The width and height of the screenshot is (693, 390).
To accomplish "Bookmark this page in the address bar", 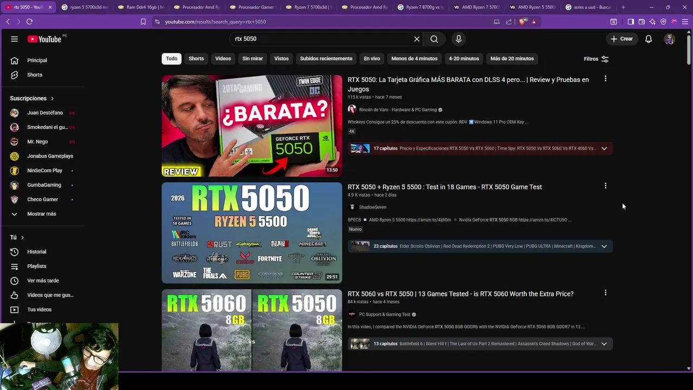I will pos(143,22).
